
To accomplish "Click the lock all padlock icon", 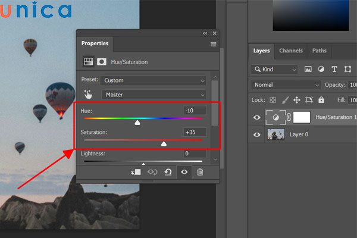I will coord(321,100).
